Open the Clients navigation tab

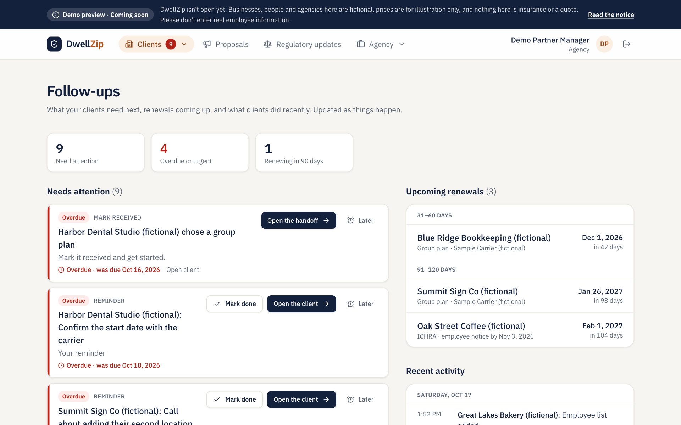pyautogui.click(x=156, y=44)
